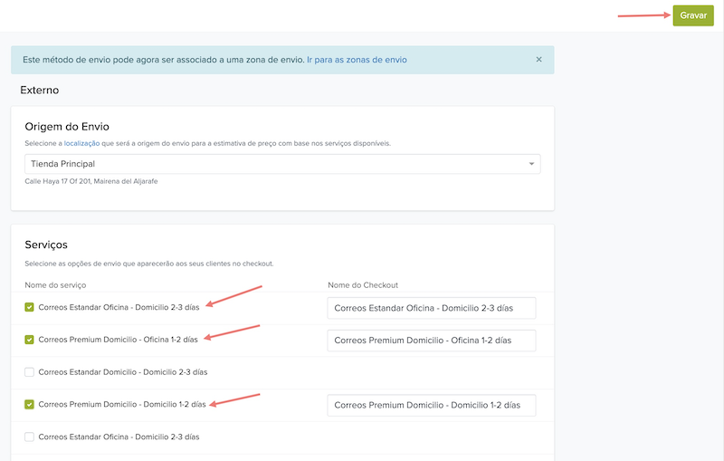724x461 pixels.
Task: Follow the 'localização' link
Action: tap(81, 143)
